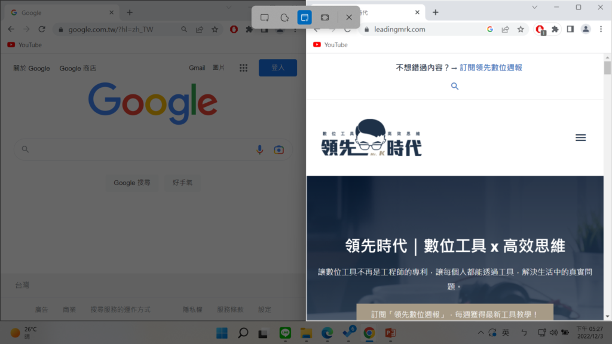Open red ad-blocker extension in left window

234,29
